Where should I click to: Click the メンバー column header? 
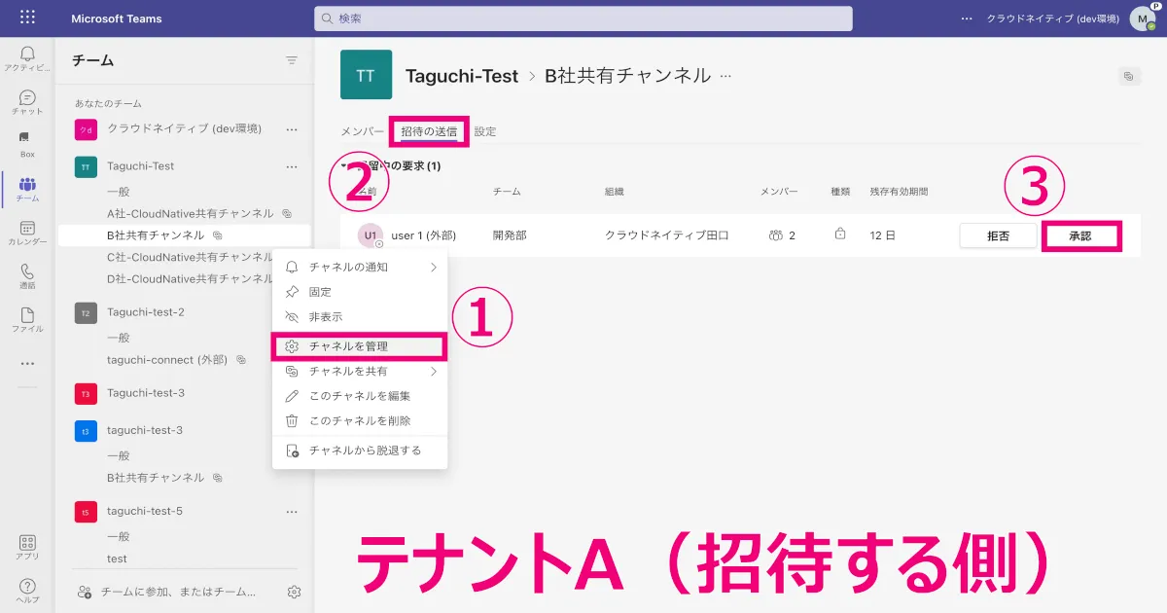coord(780,192)
